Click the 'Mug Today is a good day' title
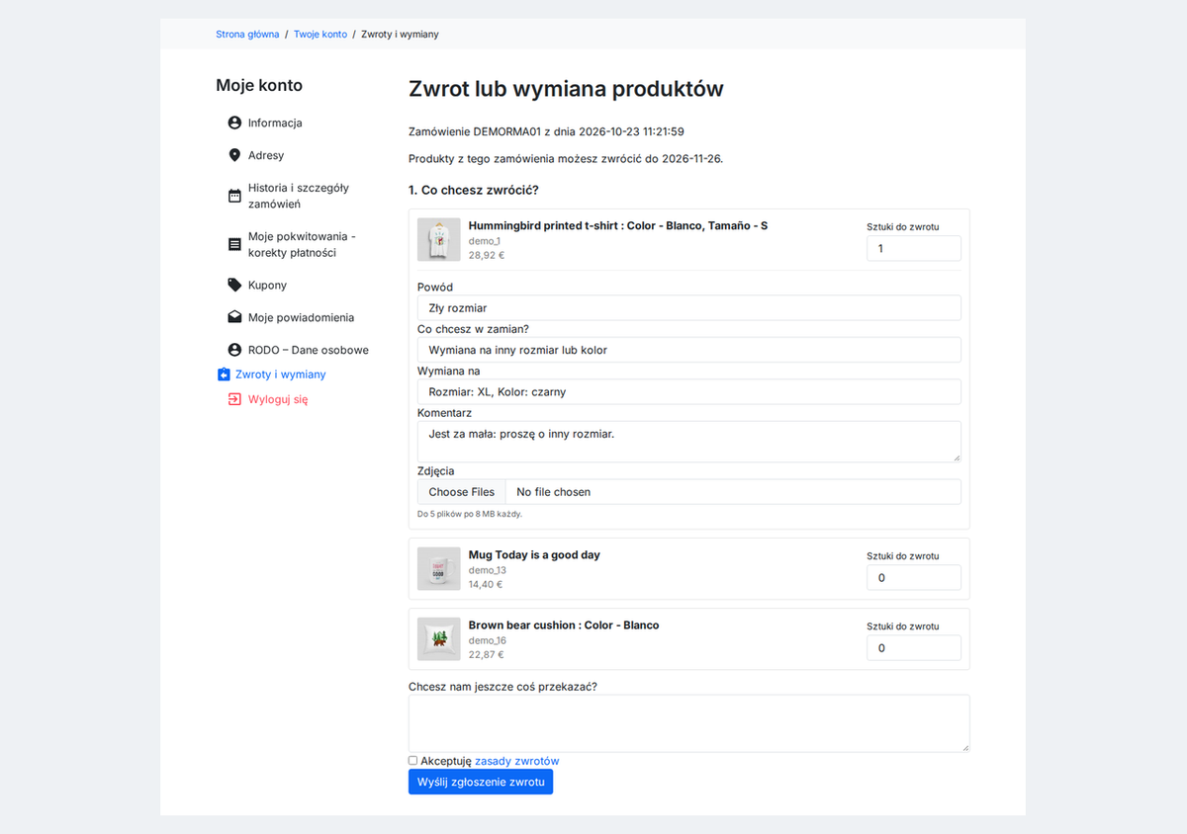1187x834 pixels. (534, 554)
